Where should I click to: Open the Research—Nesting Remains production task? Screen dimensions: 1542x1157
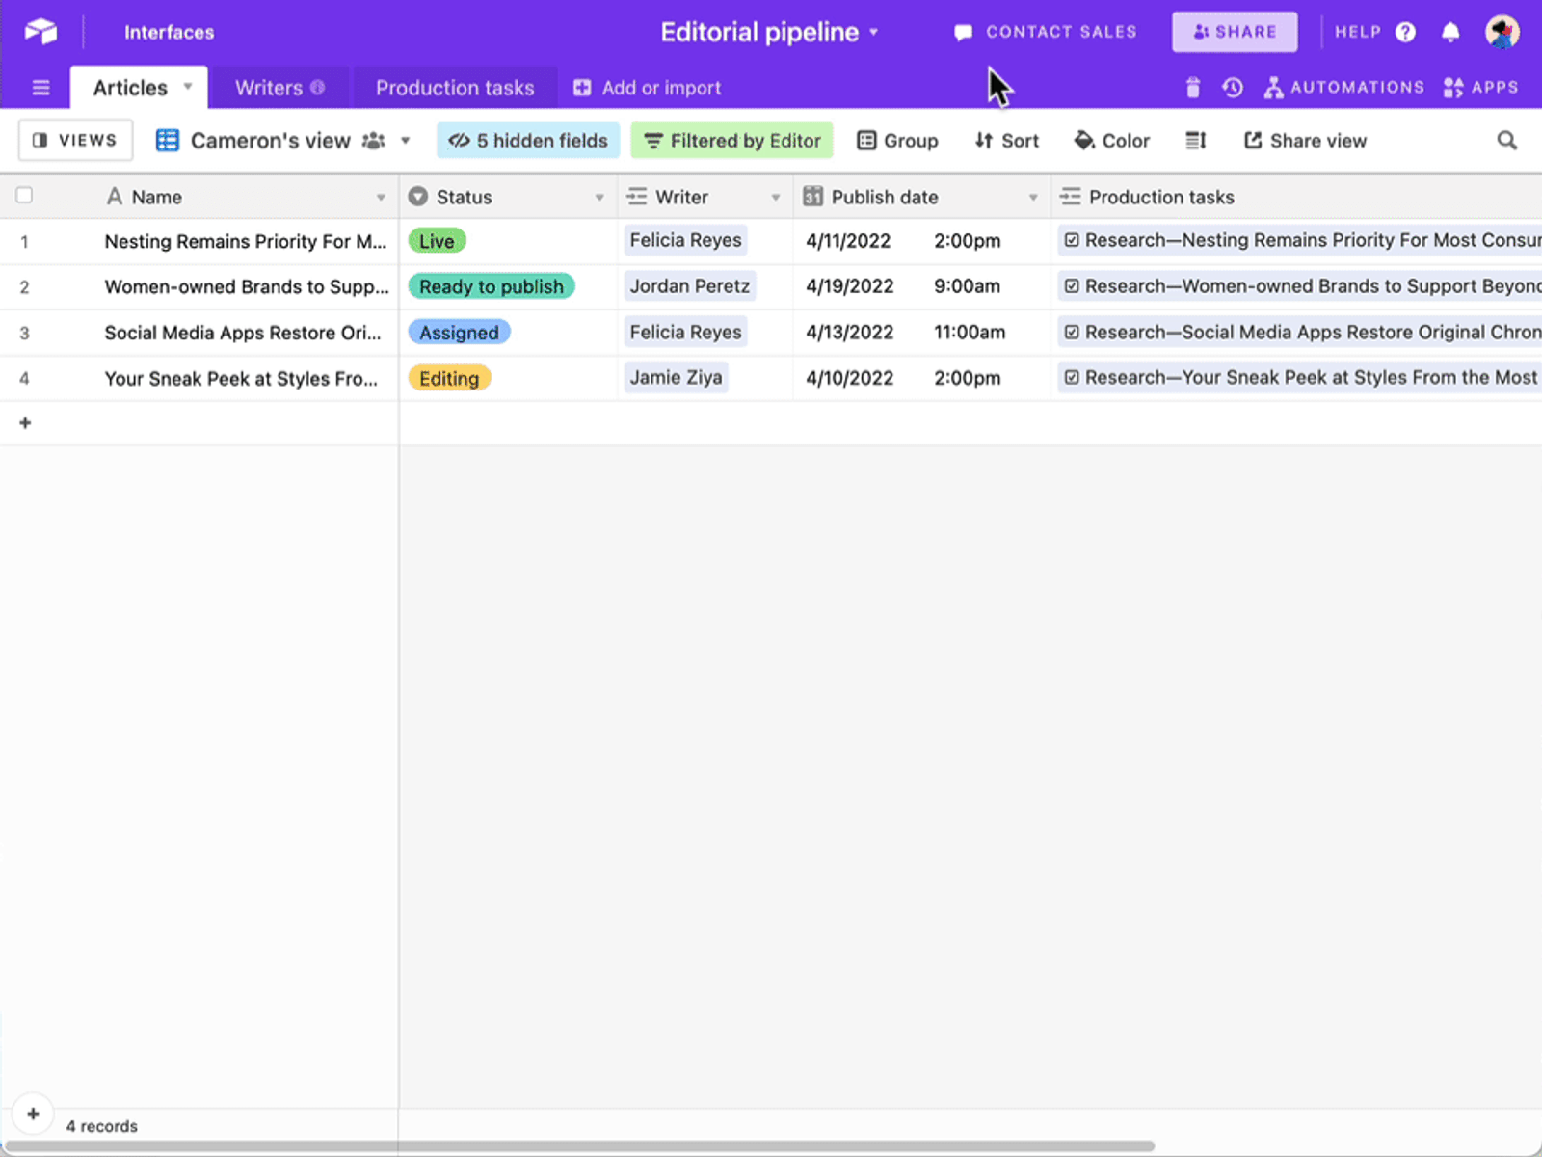[1302, 240]
